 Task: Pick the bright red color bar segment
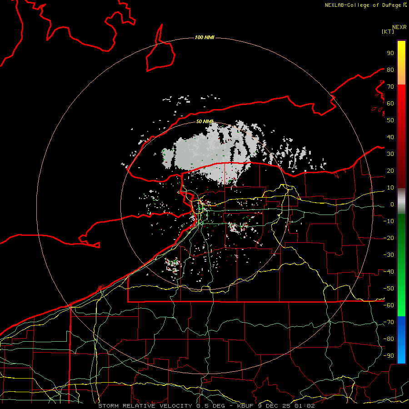[401, 95]
